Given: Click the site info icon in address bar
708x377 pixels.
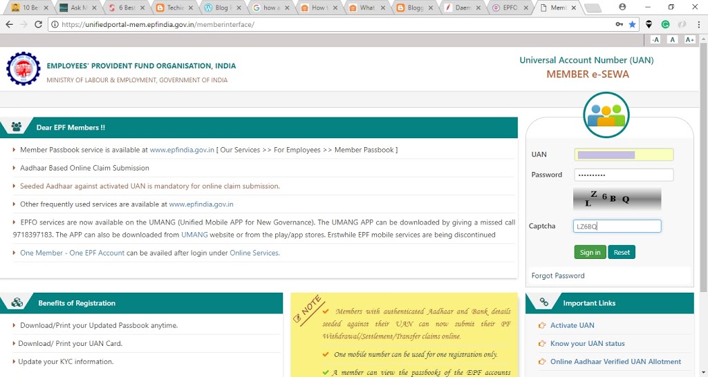Looking at the screenshot, I should click(x=55, y=24).
